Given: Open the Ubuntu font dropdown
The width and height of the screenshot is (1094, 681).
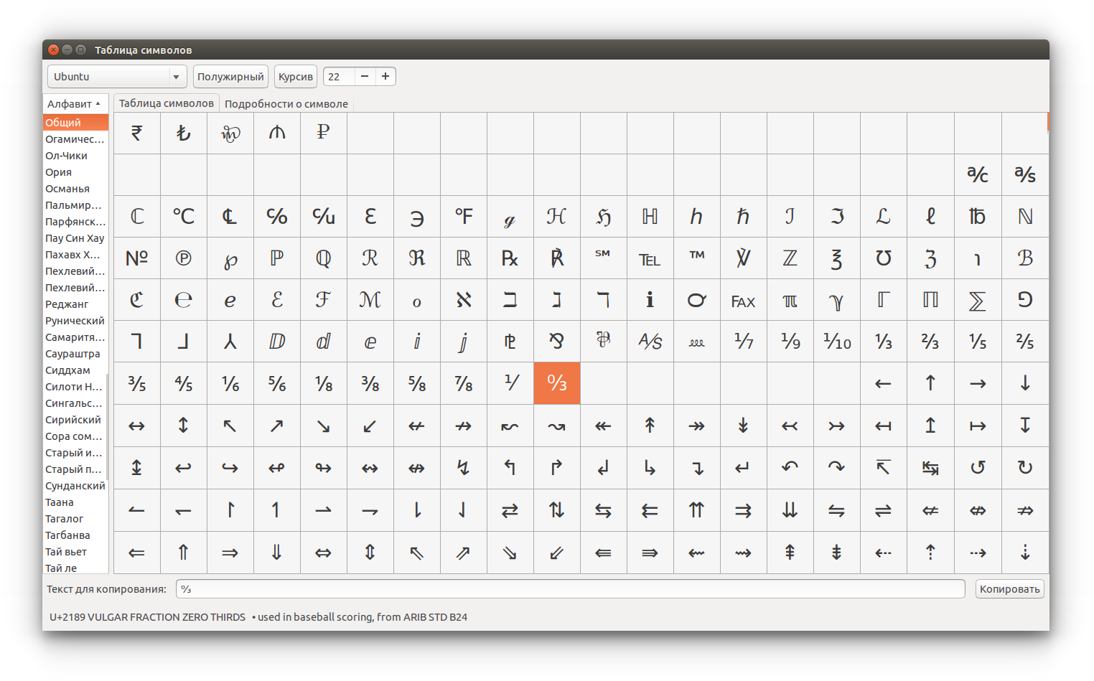Looking at the screenshot, I should tap(116, 77).
